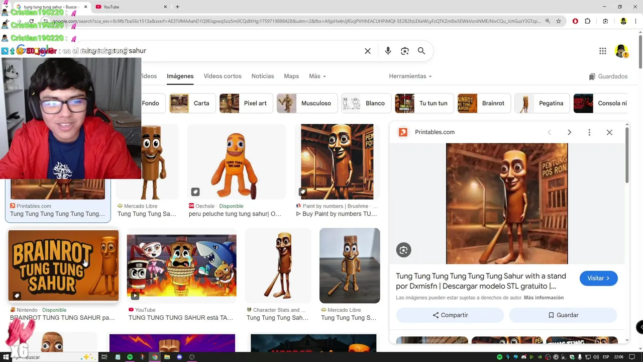This screenshot has width=643, height=362.
Task: Open the Chrome extensions puzzle icon
Action: tap(588, 21)
